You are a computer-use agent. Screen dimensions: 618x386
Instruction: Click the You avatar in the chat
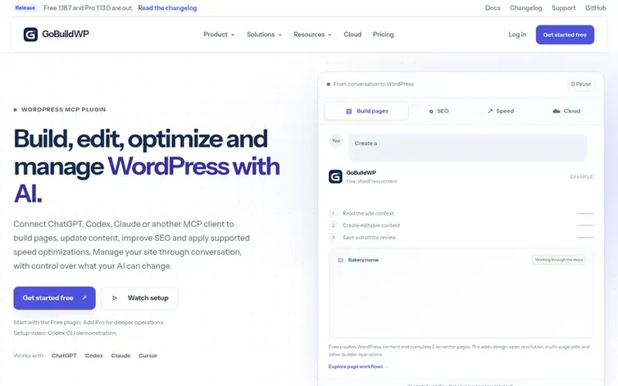point(336,141)
